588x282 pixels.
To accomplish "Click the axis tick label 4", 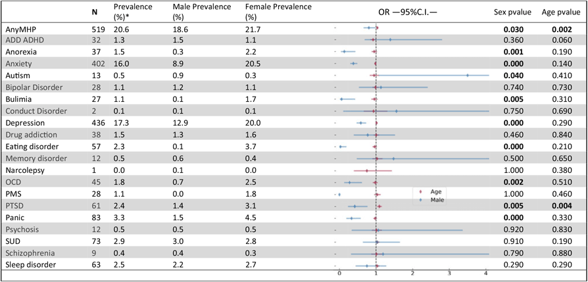I will coord(485,272).
